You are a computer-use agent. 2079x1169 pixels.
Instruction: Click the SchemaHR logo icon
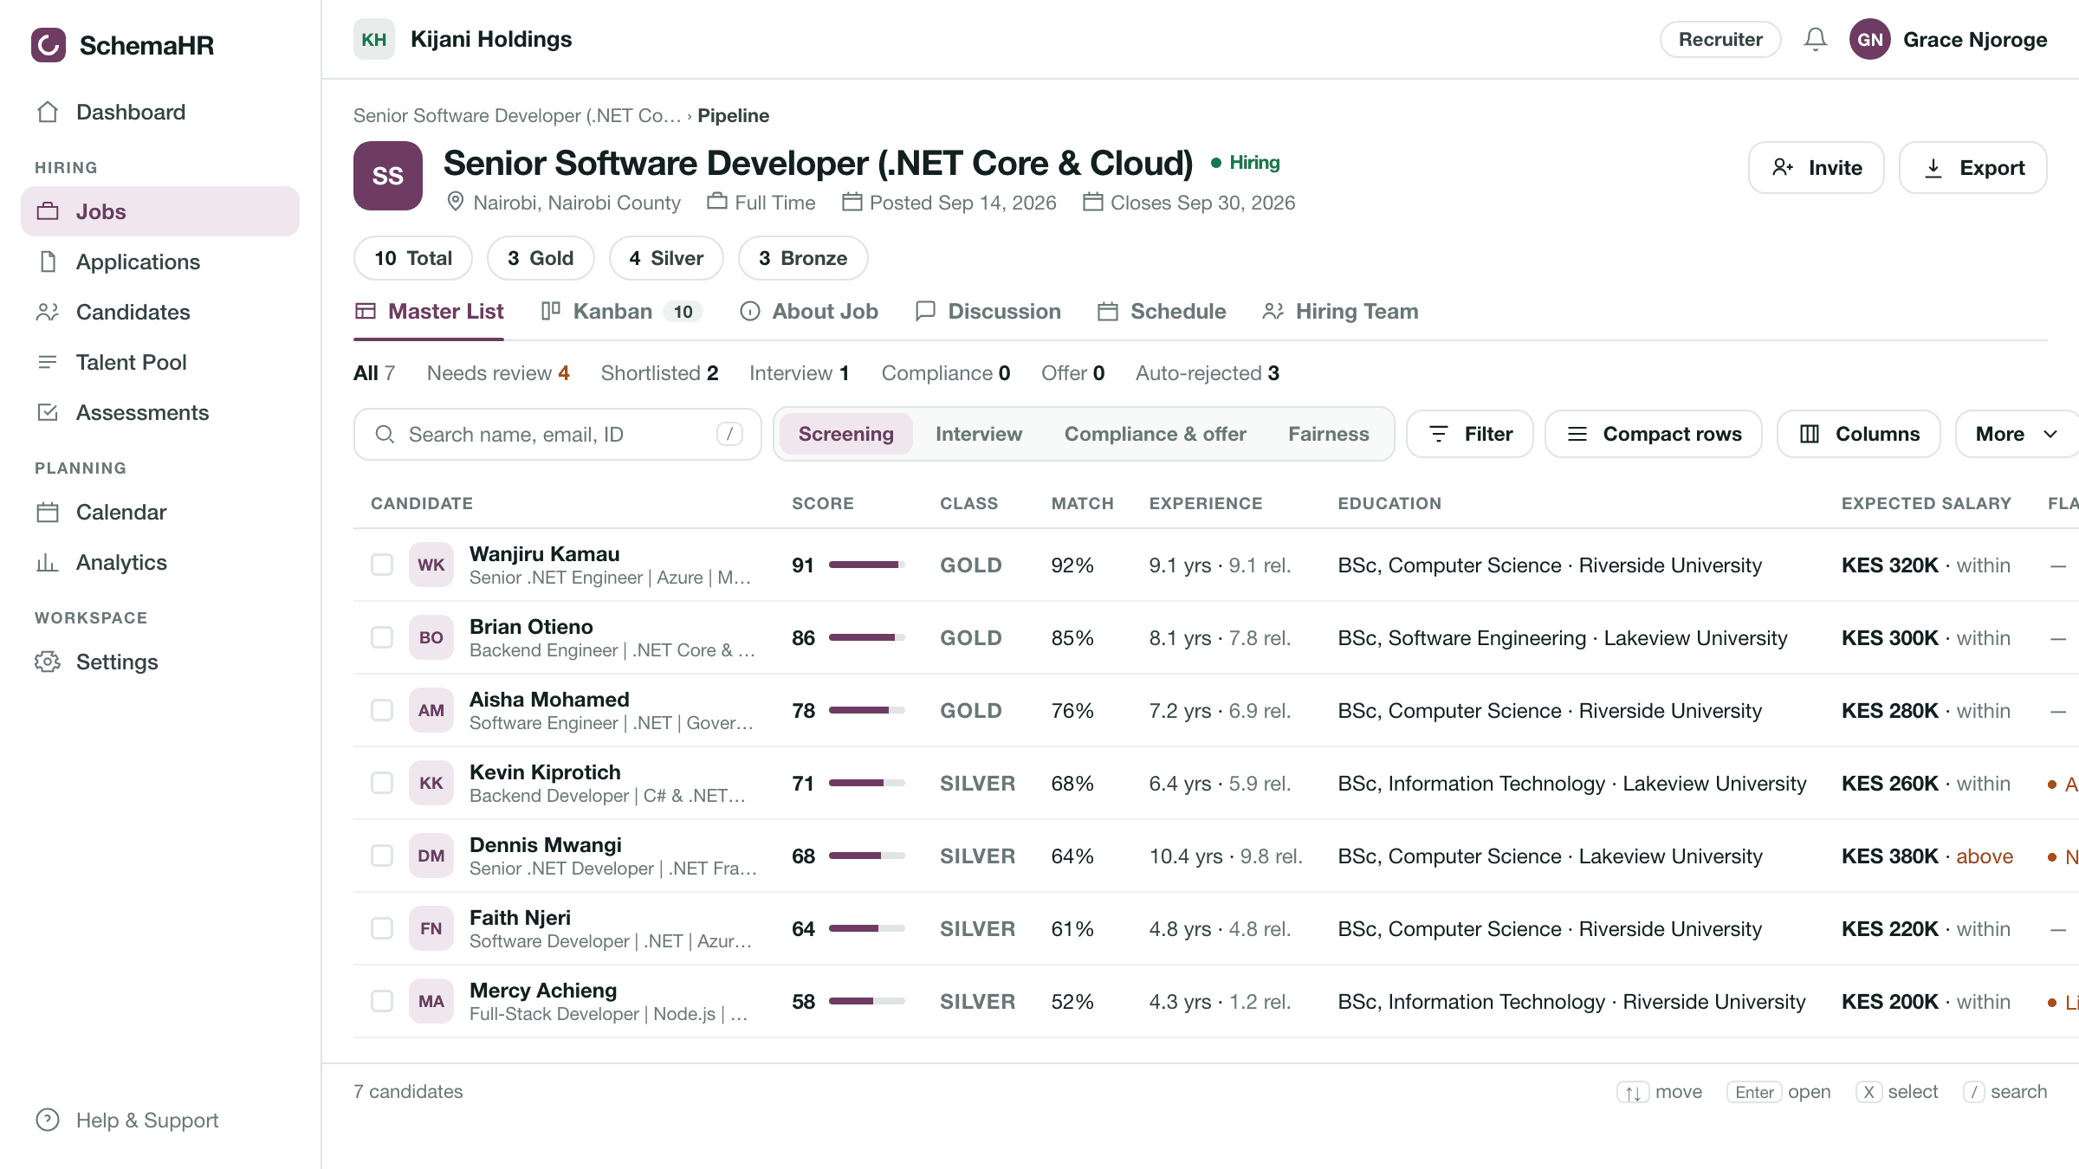pyautogui.click(x=49, y=44)
